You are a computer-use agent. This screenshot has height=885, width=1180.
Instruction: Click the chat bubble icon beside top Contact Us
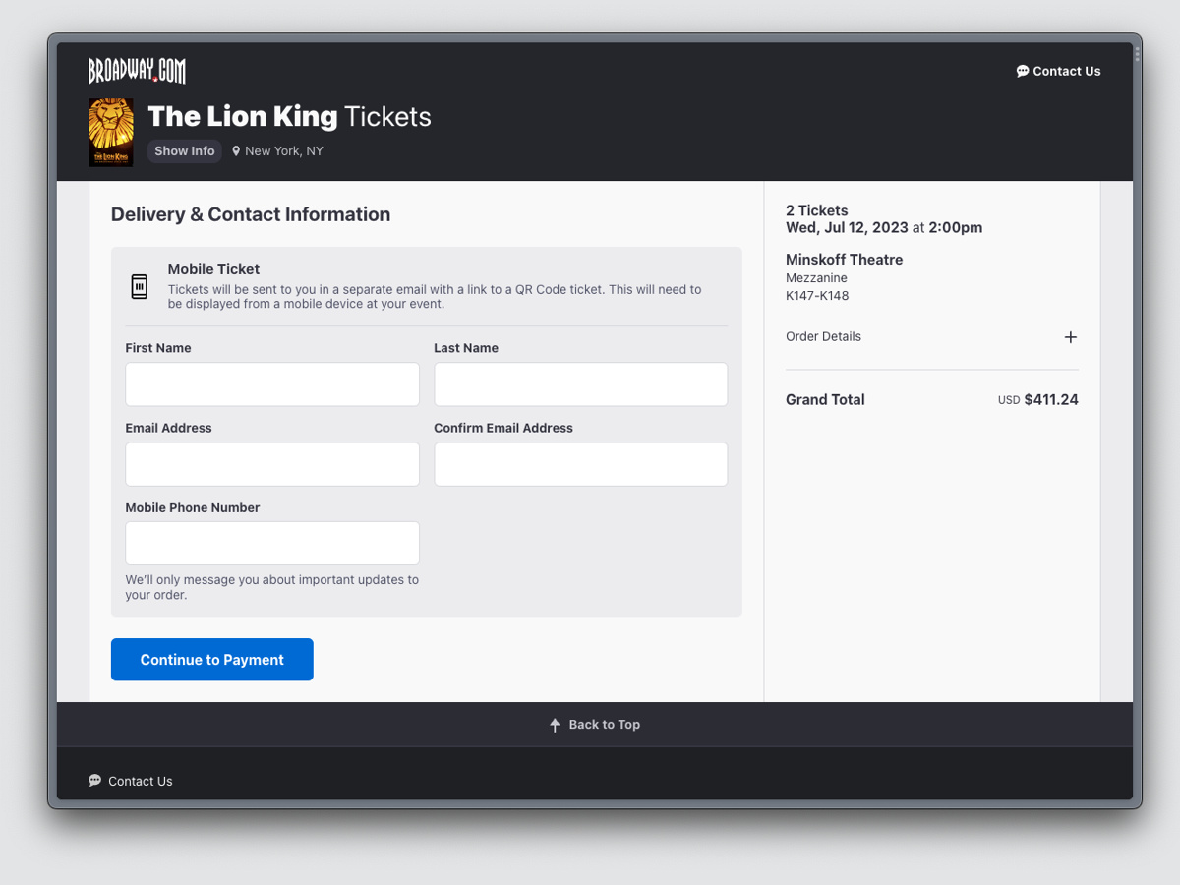(x=1022, y=71)
